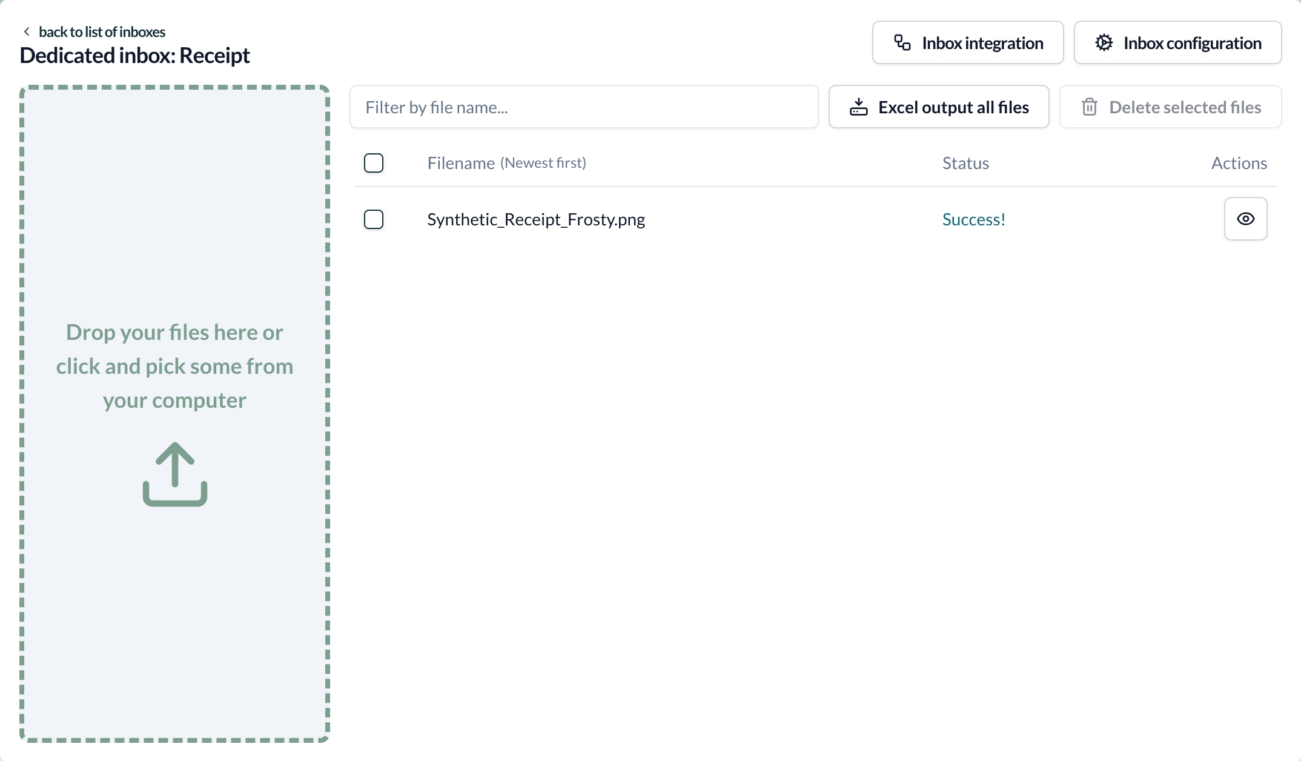This screenshot has height=761, width=1301.
Task: Click the Inbox integration link icon
Action: (902, 42)
